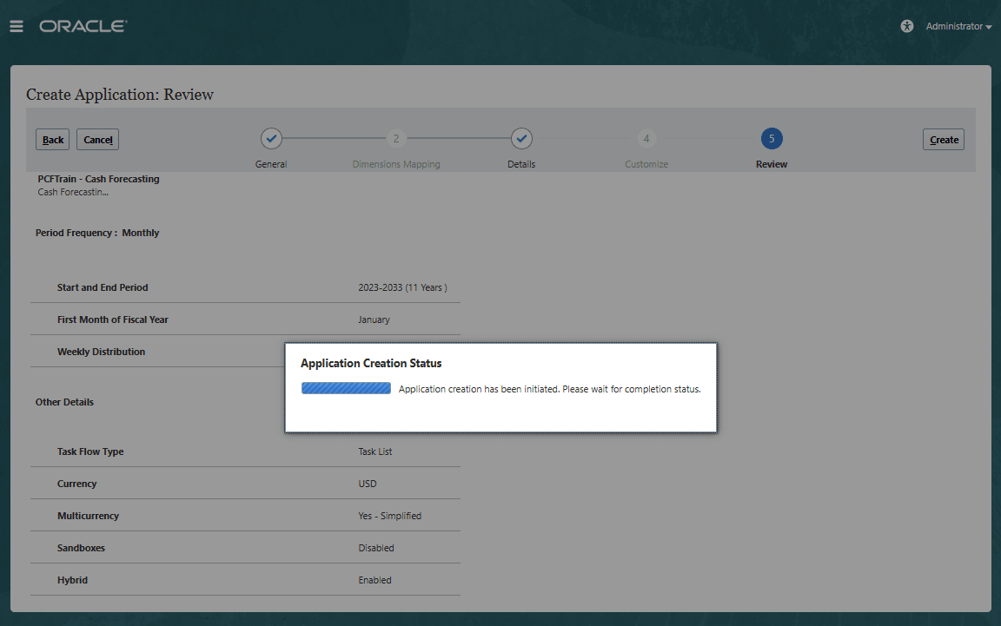This screenshot has height=626, width=1001.
Task: Click the Task List value
Action: click(x=375, y=451)
